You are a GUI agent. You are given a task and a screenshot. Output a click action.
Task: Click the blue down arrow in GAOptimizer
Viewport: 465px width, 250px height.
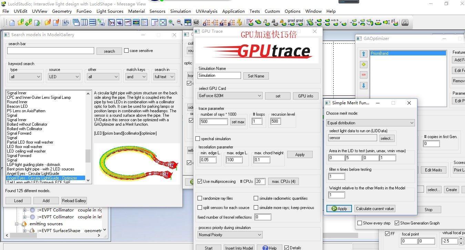[364, 86]
